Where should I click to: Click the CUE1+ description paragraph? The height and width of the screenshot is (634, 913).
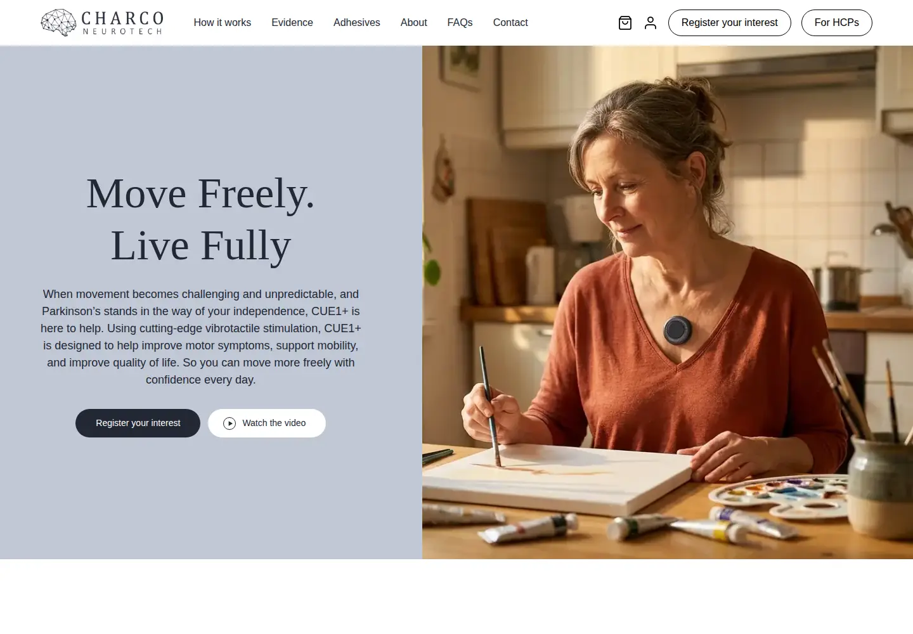pos(201,337)
